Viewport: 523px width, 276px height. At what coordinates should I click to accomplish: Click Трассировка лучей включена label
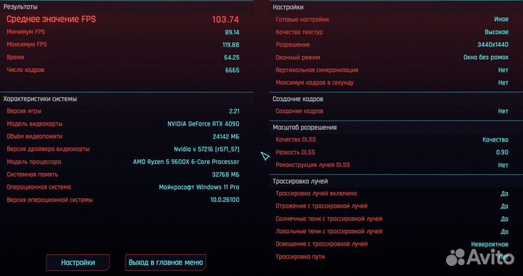coord(316,194)
